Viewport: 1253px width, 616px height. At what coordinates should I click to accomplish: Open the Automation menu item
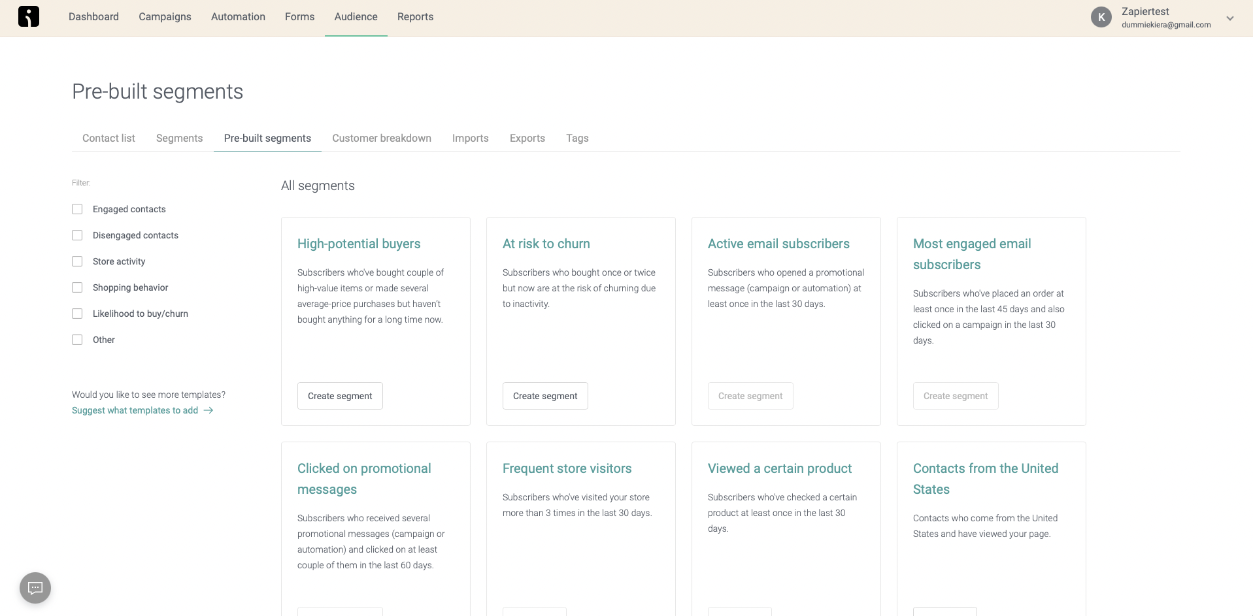238,16
